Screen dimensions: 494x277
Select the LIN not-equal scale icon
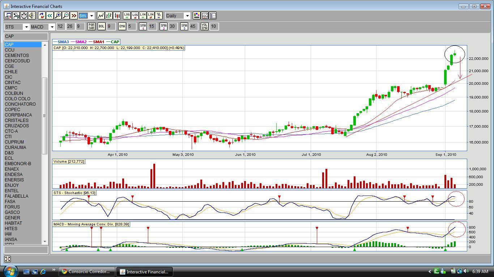click(x=151, y=16)
